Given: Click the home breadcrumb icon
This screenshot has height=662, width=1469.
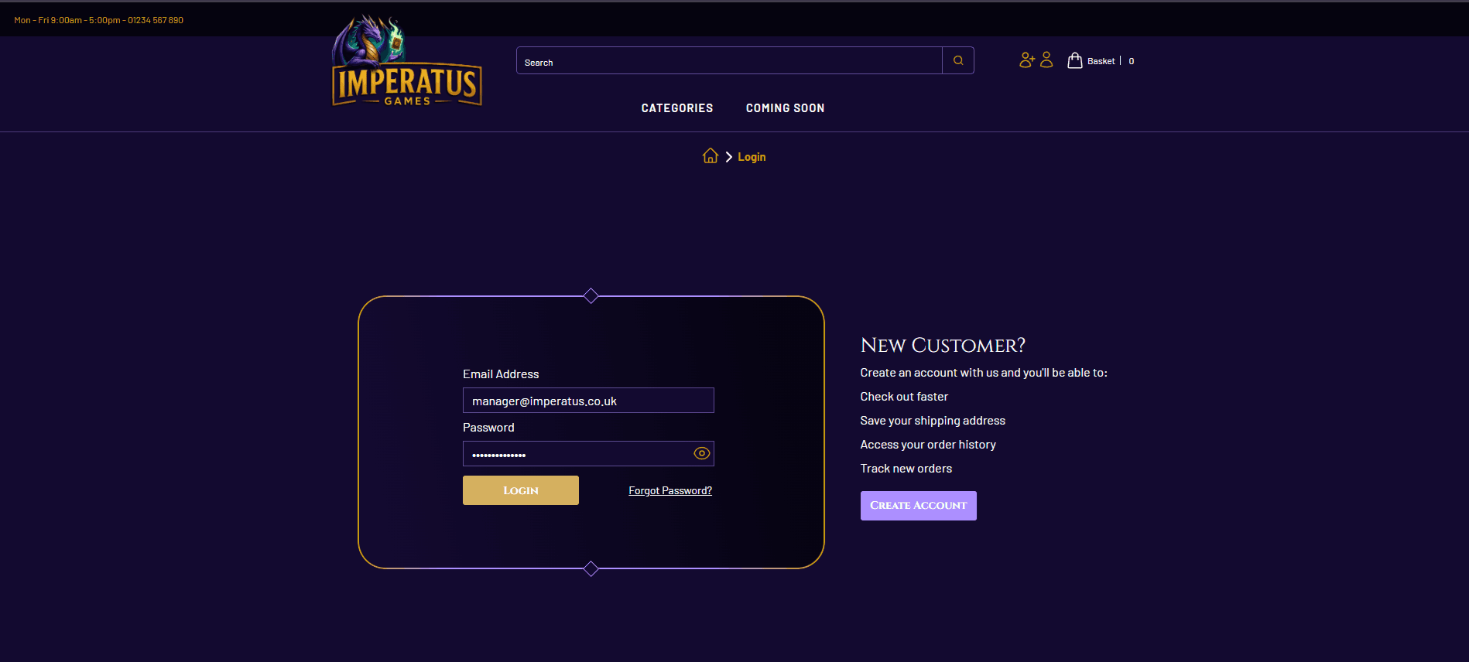Looking at the screenshot, I should [x=711, y=156].
